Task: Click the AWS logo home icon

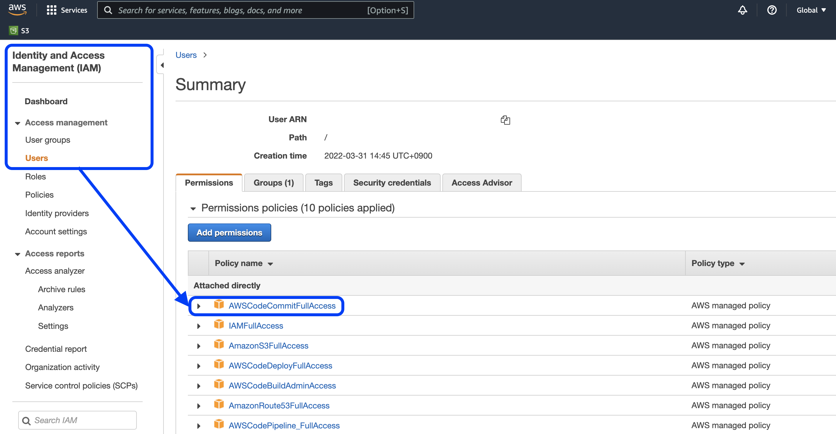Action: click(x=17, y=10)
